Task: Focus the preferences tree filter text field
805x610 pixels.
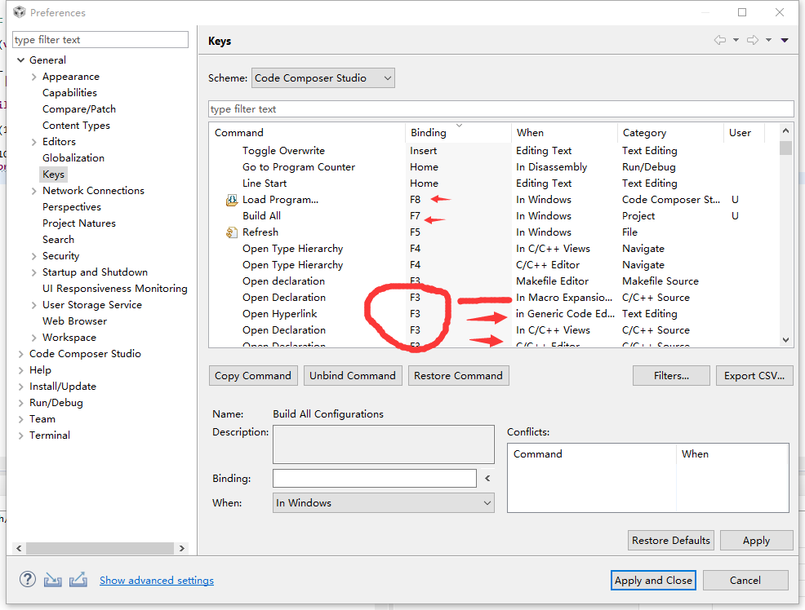Action: click(100, 40)
